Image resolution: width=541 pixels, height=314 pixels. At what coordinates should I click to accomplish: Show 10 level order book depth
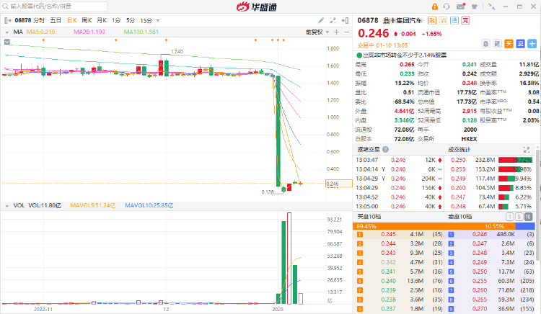click(x=528, y=217)
